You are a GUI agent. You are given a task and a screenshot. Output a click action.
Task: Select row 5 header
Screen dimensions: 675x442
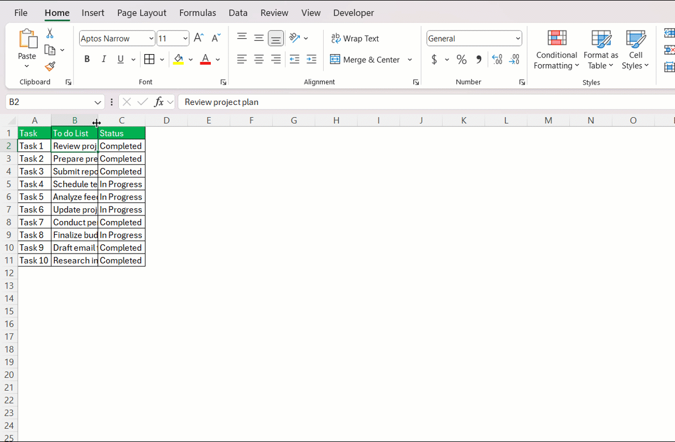pos(9,184)
